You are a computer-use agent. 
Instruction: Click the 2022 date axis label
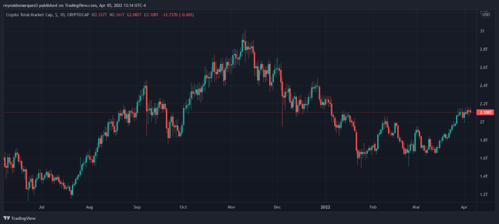(326, 207)
